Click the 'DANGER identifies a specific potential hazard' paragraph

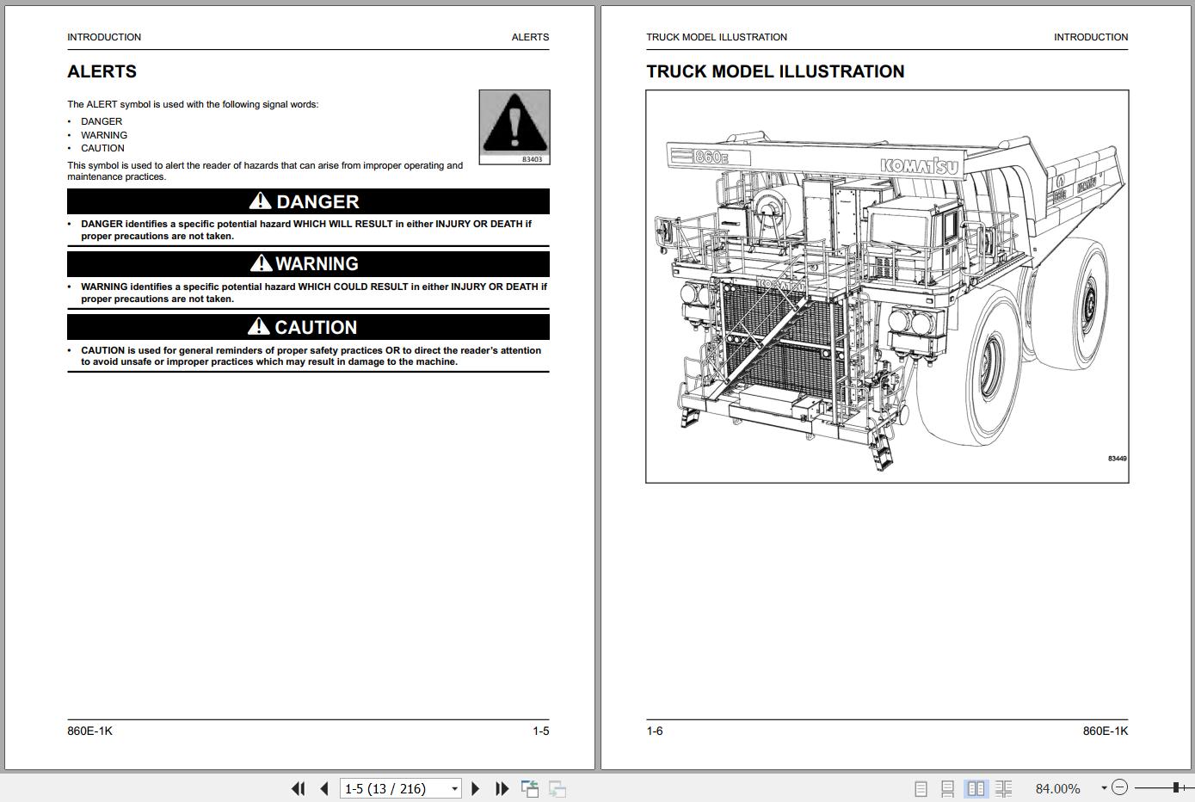click(306, 230)
